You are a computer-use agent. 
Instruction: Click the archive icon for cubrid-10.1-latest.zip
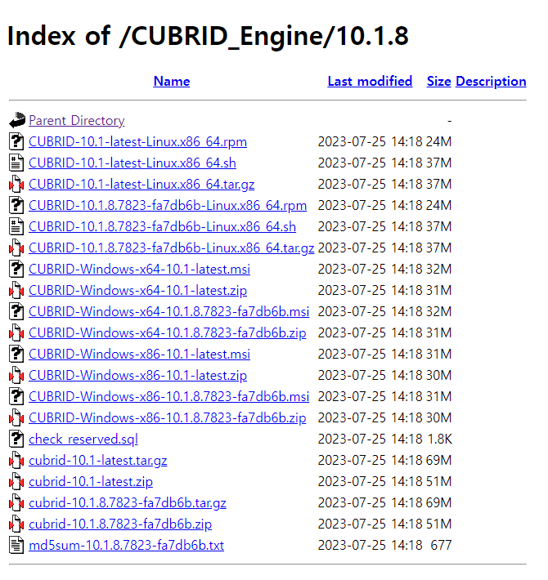click(16, 481)
